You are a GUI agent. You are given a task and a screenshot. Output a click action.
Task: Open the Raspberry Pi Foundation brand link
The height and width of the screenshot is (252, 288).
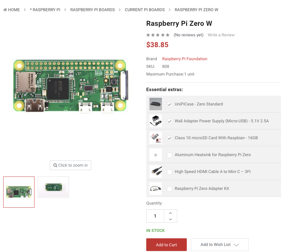[185, 59]
